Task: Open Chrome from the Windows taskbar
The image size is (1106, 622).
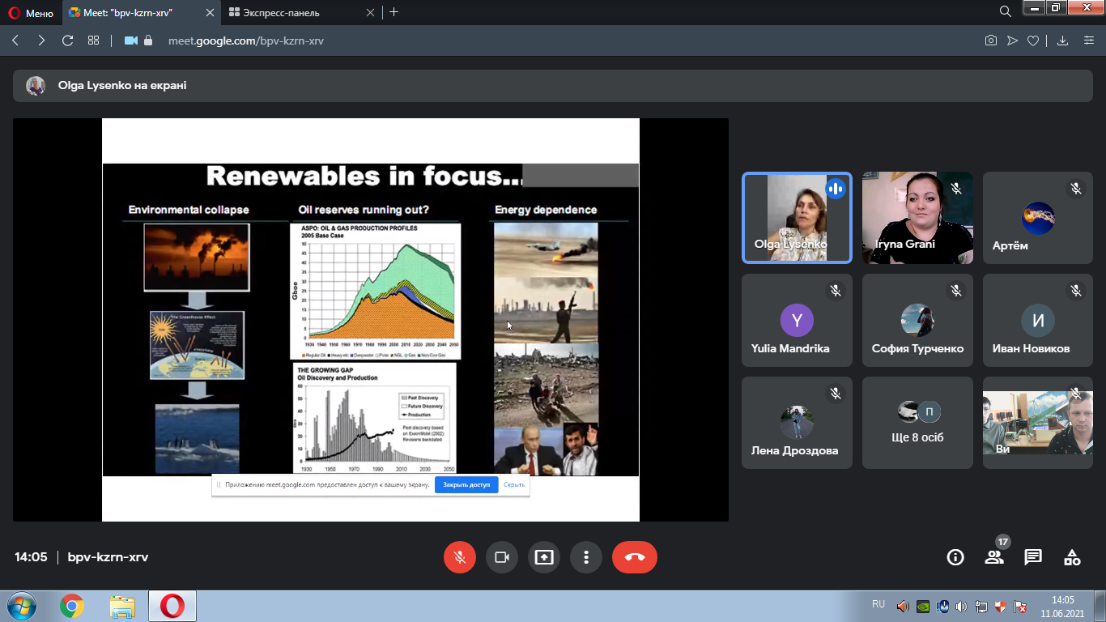Action: click(72, 606)
